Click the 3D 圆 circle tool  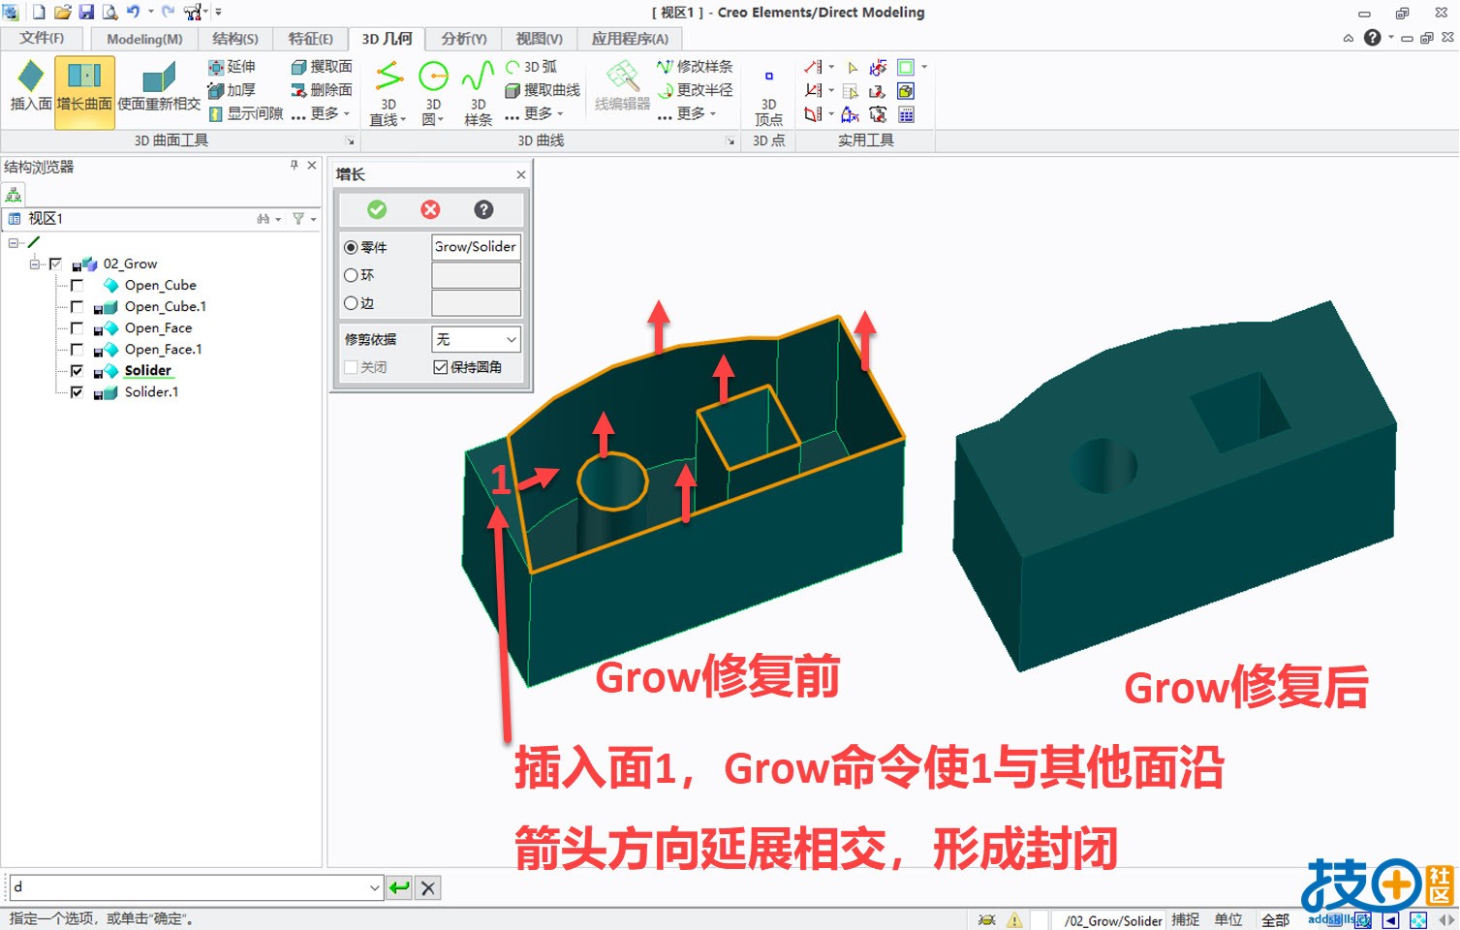pos(433,93)
